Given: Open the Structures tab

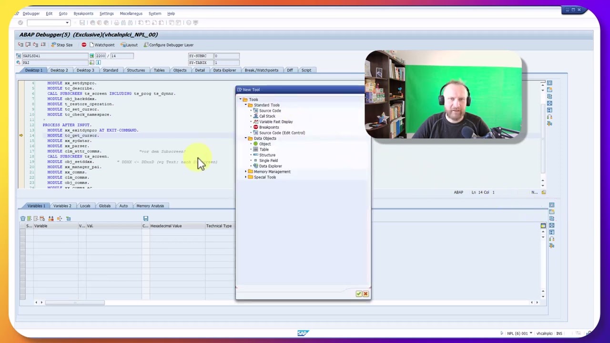Looking at the screenshot, I should pyautogui.click(x=136, y=71).
